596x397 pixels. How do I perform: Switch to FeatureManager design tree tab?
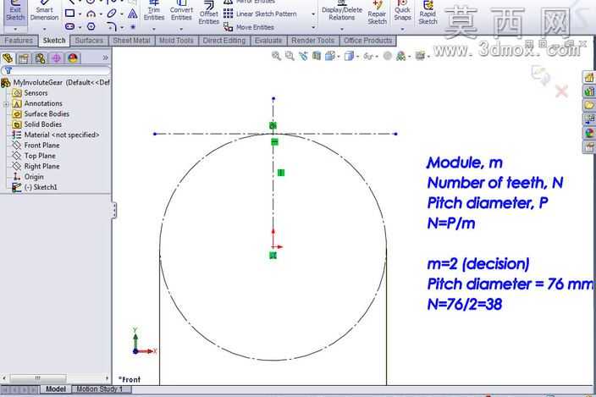[x=8, y=58]
